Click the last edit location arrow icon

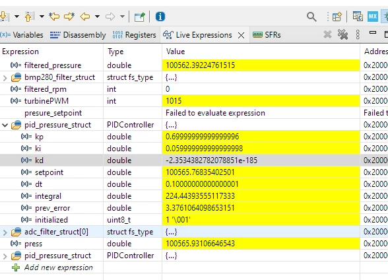[x=54, y=17]
